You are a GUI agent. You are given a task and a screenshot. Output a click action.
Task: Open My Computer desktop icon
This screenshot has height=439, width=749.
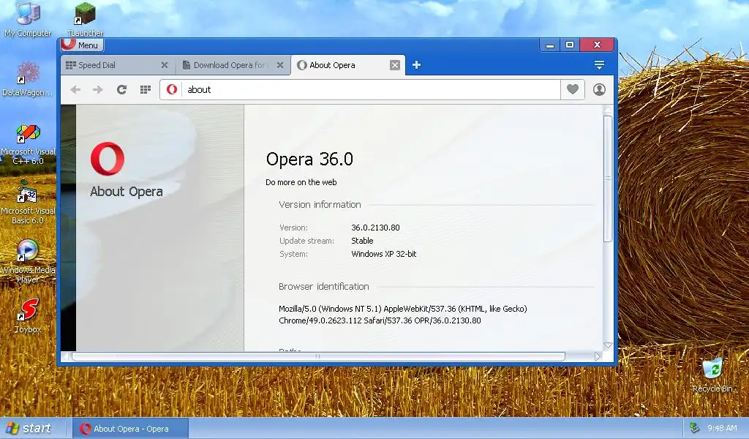(x=28, y=19)
